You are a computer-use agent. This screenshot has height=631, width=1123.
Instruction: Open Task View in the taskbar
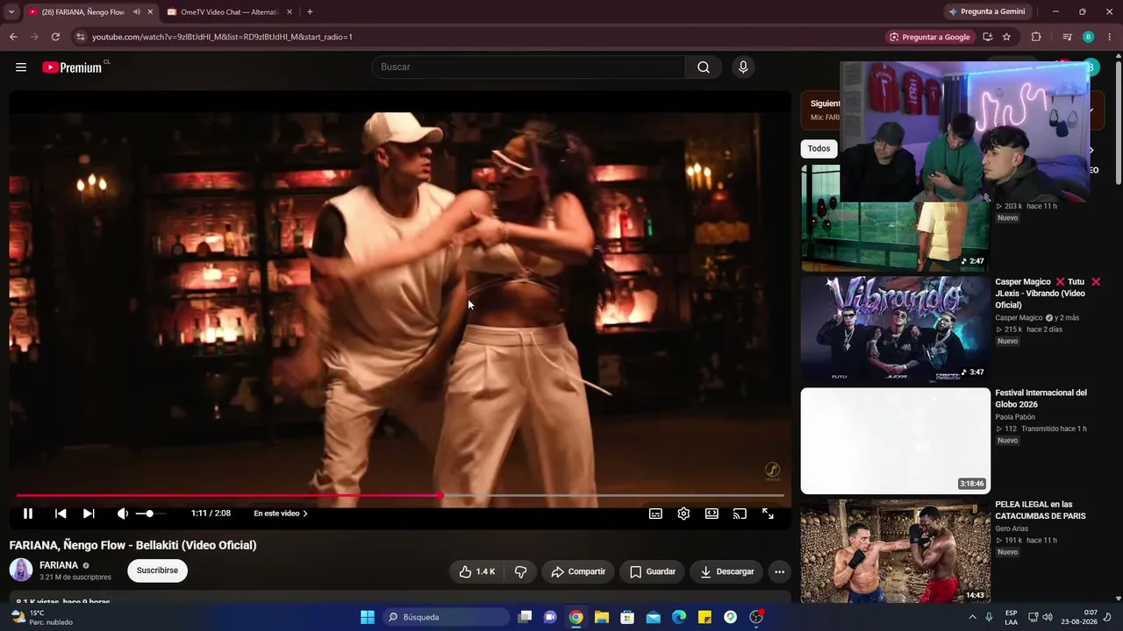[525, 617]
